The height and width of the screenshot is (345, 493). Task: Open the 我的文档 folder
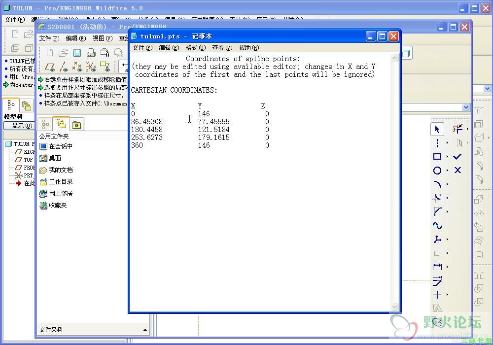(x=56, y=170)
